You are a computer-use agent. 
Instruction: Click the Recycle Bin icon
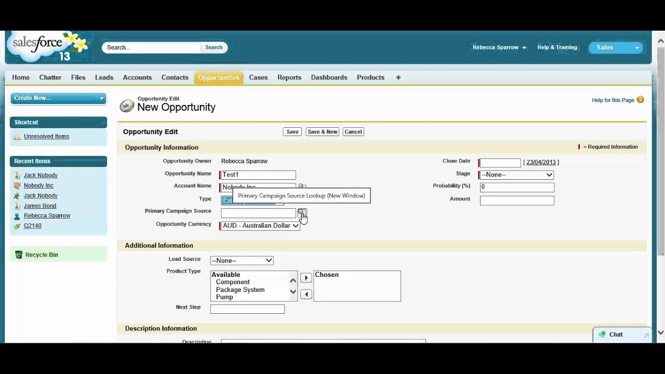(19, 255)
